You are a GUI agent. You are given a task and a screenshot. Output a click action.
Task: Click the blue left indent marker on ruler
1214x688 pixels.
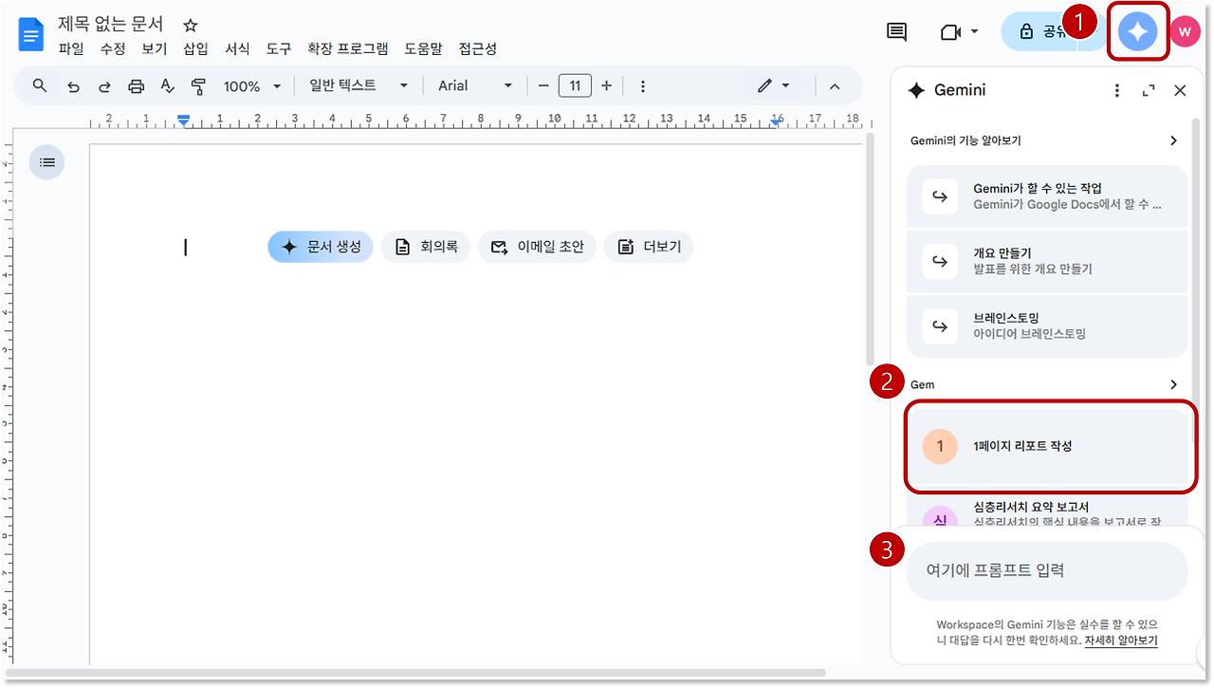pos(184,120)
